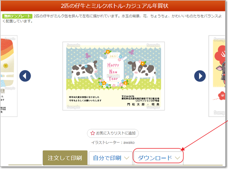Select the partially visible right plum-blossom card
Image resolution: width=228 pixels, height=169 pixels.
[x=217, y=76]
